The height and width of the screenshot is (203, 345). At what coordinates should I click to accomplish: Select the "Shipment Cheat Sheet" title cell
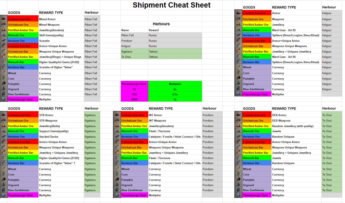point(172,5)
